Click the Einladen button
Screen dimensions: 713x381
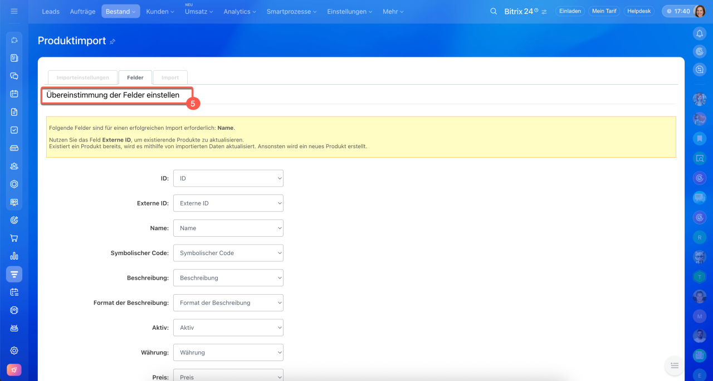coord(570,11)
